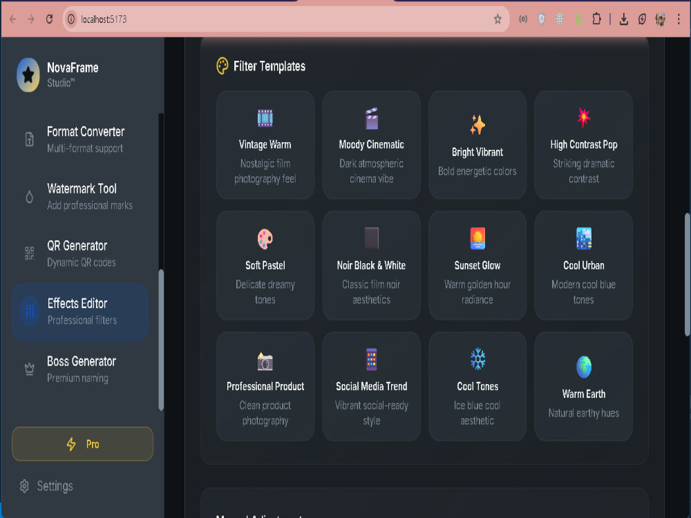Image resolution: width=691 pixels, height=518 pixels.
Task: Click the page vertical scrollbar
Action: pos(688,274)
